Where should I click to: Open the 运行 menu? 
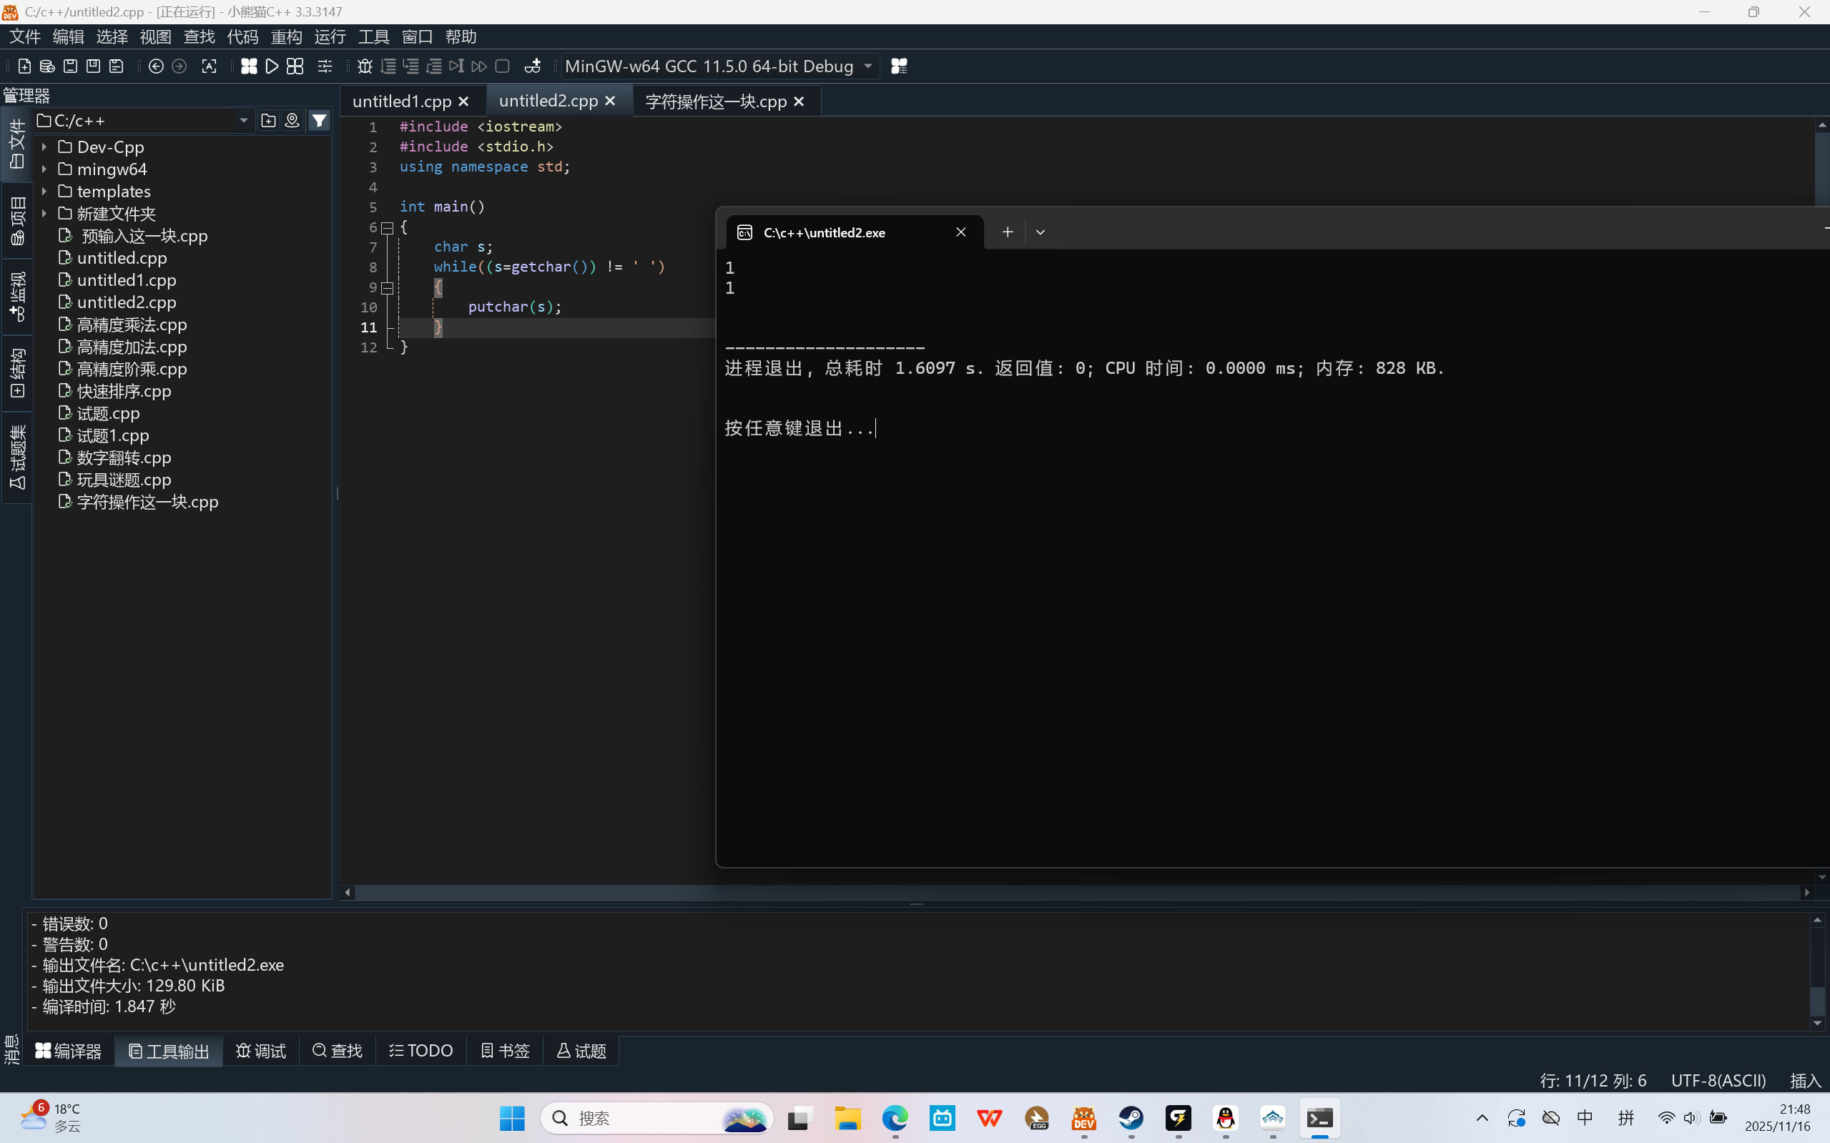[x=330, y=36]
